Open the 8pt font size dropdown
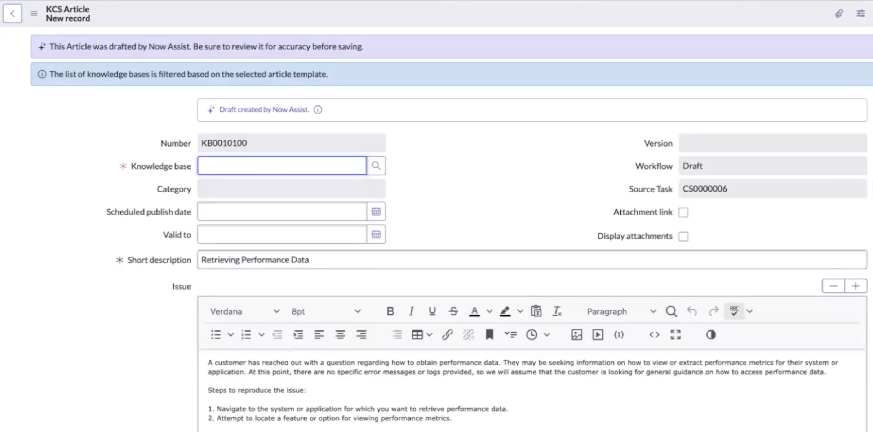The width and height of the screenshot is (873, 432). [326, 311]
